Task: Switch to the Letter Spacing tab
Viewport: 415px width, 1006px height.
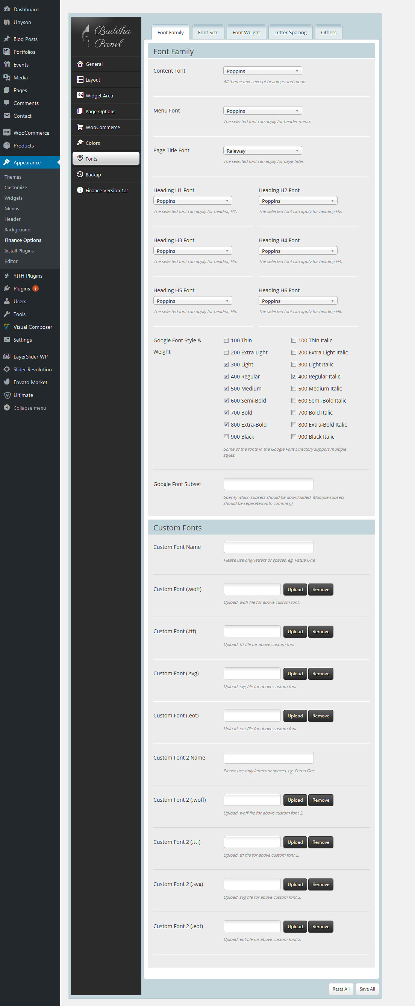Action: (x=290, y=32)
